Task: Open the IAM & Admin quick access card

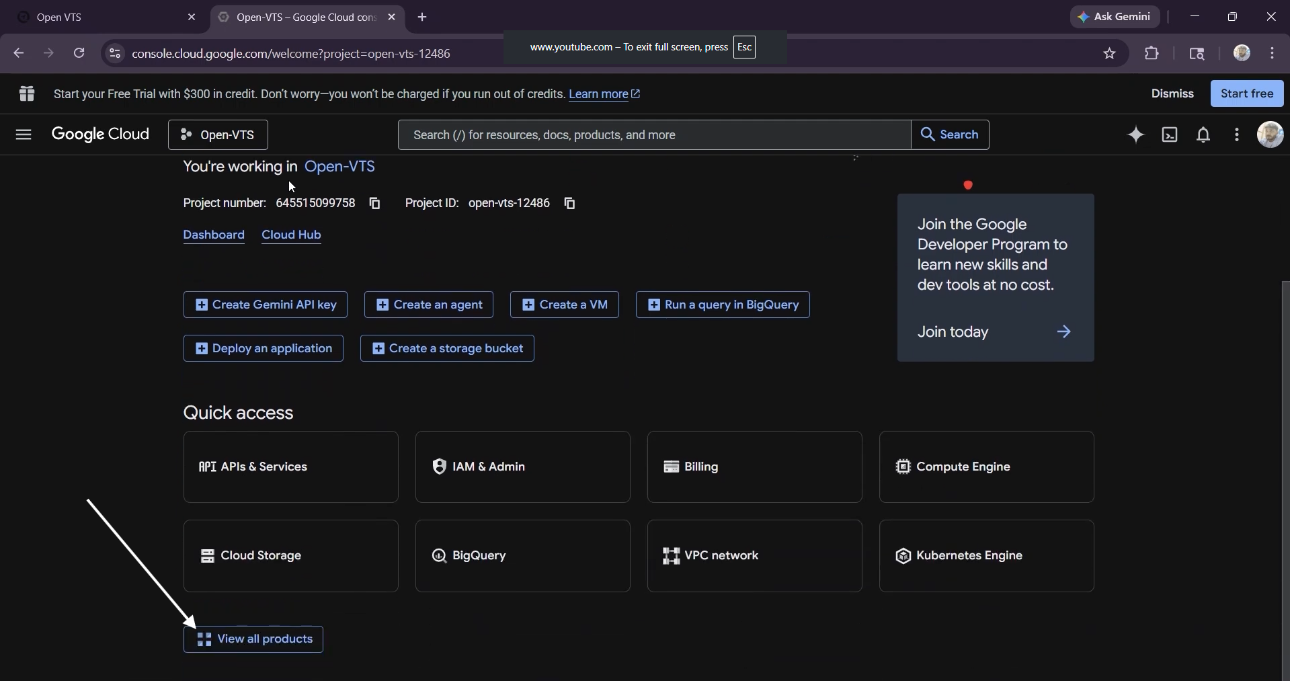Action: pyautogui.click(x=523, y=467)
